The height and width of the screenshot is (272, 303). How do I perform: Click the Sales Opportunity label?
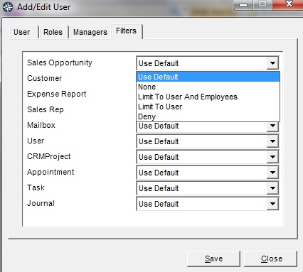(60, 62)
